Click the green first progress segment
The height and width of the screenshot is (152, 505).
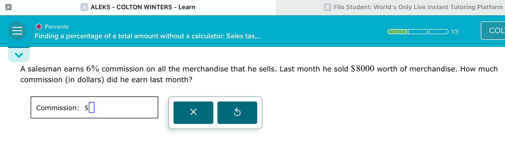click(x=397, y=32)
